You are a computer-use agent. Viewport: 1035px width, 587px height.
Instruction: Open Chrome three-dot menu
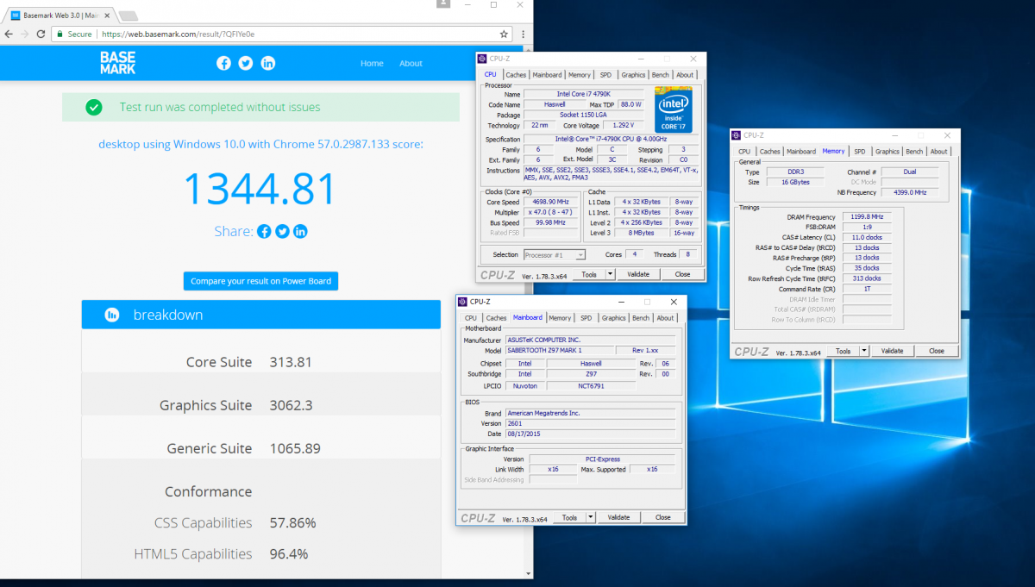click(523, 34)
